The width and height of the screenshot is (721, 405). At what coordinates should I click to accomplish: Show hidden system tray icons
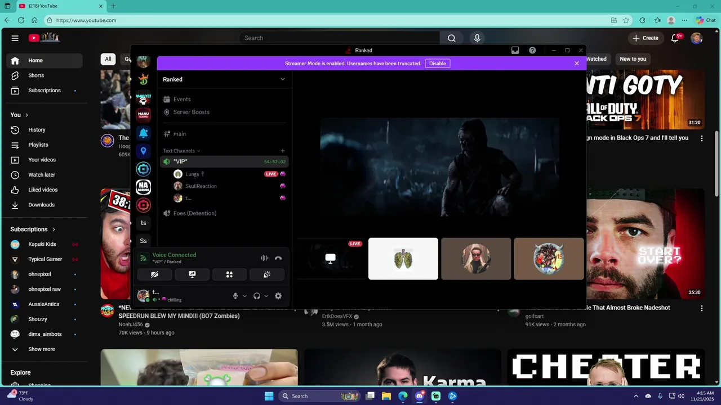pos(636,396)
